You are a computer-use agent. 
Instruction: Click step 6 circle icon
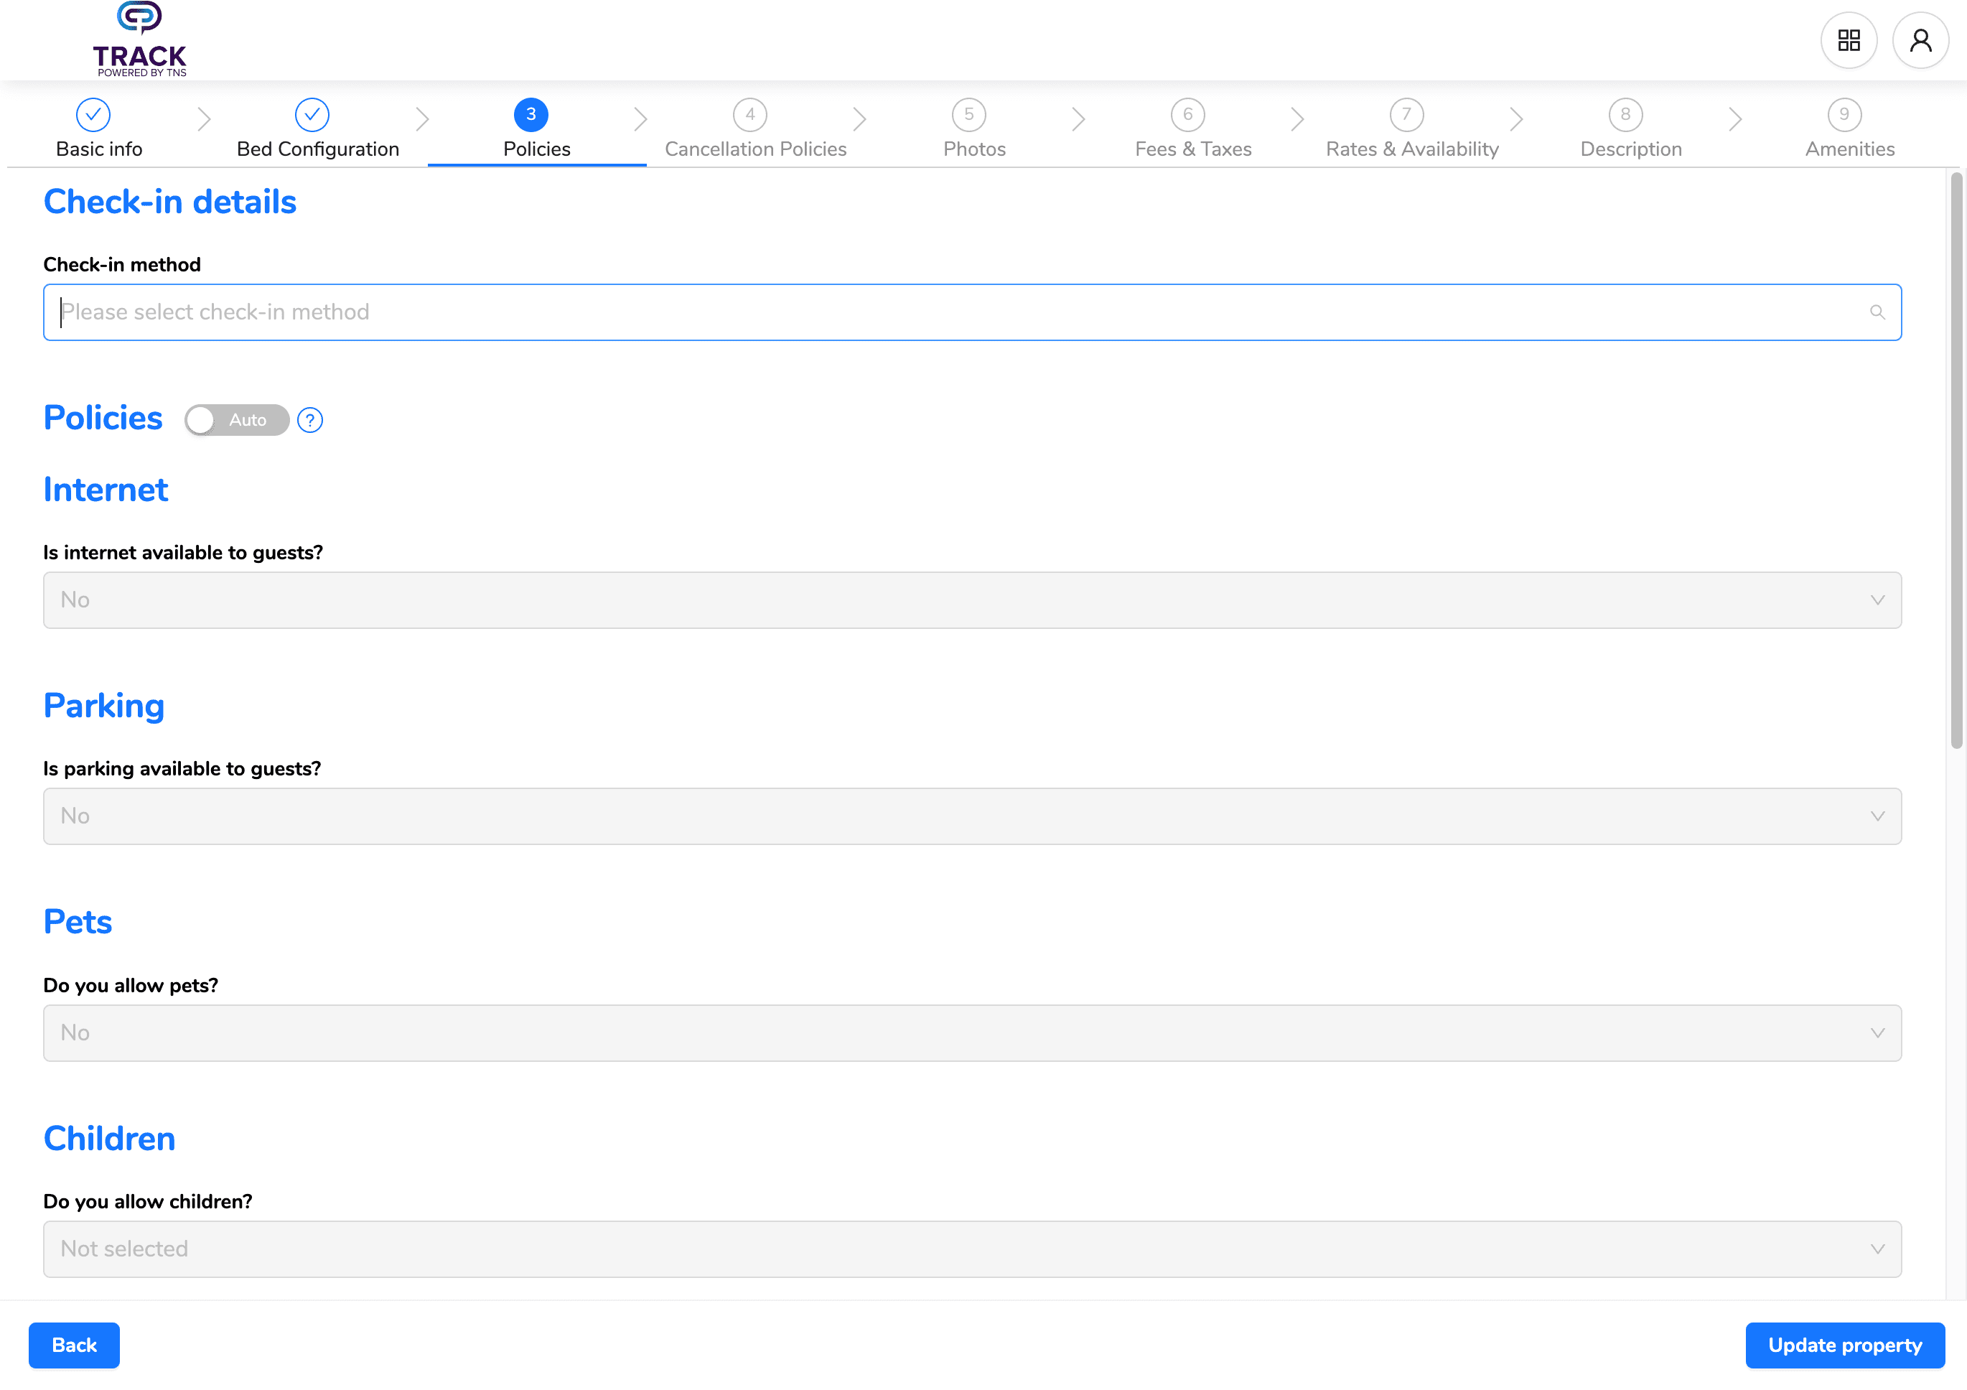1187,114
